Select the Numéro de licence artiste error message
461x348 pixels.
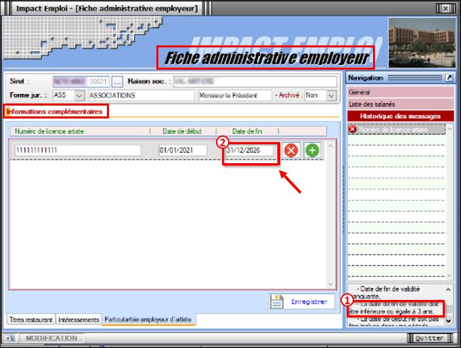[x=397, y=129]
